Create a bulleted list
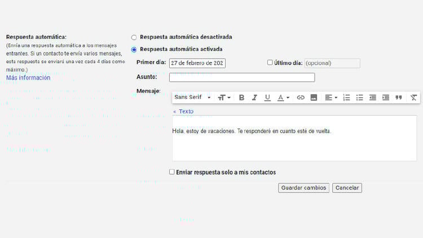The image size is (423, 238). 360,98
